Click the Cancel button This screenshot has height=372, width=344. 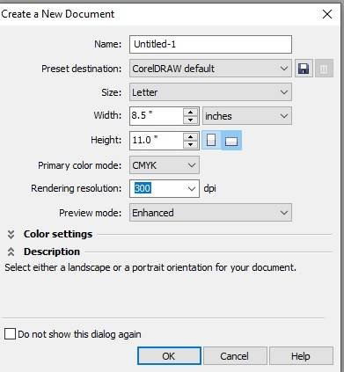pyautogui.click(x=235, y=356)
